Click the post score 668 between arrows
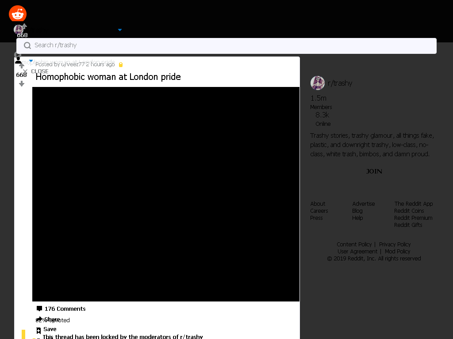The height and width of the screenshot is (339, 453). coord(21,75)
